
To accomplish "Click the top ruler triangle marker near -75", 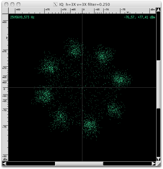I will pyautogui.click(x=128, y=12).
